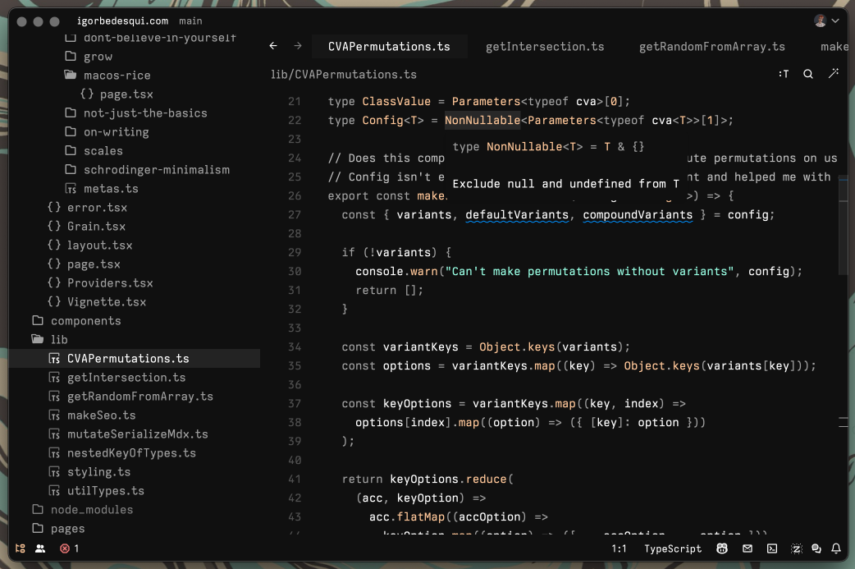The image size is (855, 569).
Task: Change the TypeScript language mode
Action: (673, 548)
